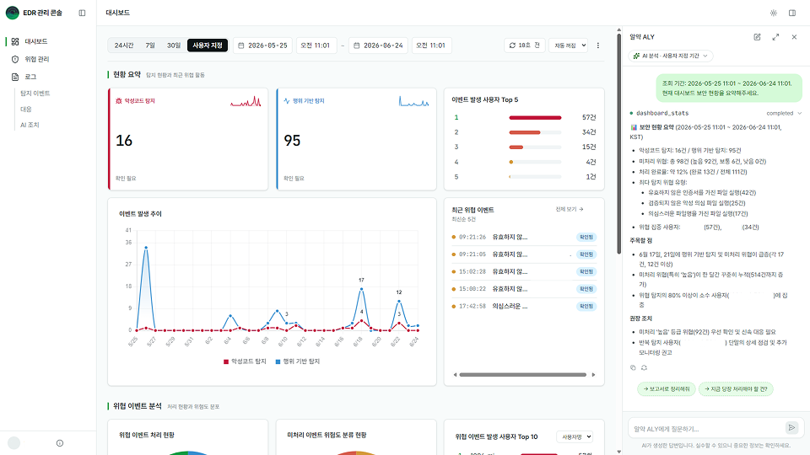Copy the ALY response
The height and width of the screenshot is (455, 810).
[633, 368]
